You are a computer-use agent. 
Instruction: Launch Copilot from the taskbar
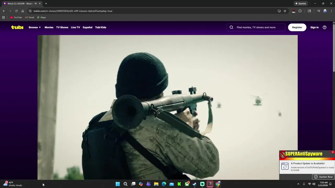(x=141, y=184)
